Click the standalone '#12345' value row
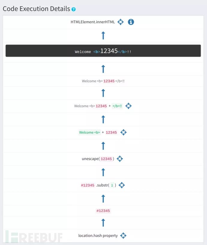This screenshot has height=245, width=207. [103, 211]
